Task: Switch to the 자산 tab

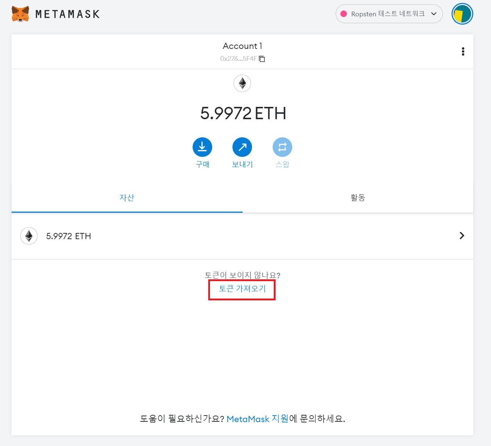Action: 127,197
